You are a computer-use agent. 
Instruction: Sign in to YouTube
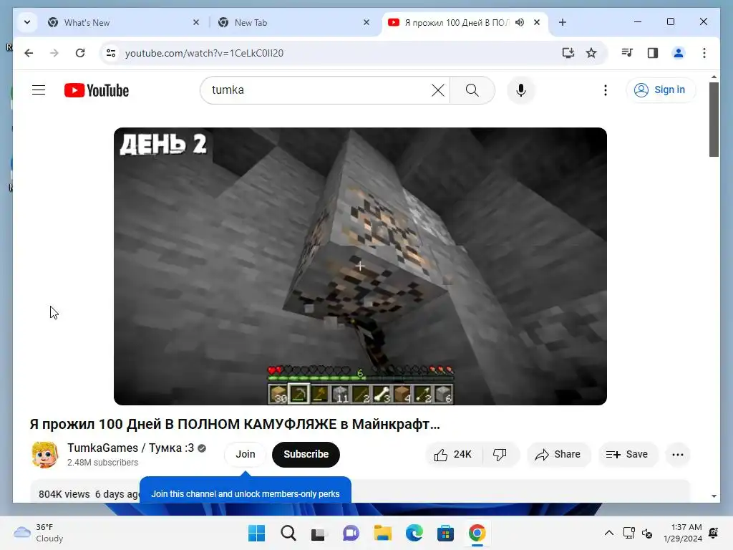coord(659,90)
